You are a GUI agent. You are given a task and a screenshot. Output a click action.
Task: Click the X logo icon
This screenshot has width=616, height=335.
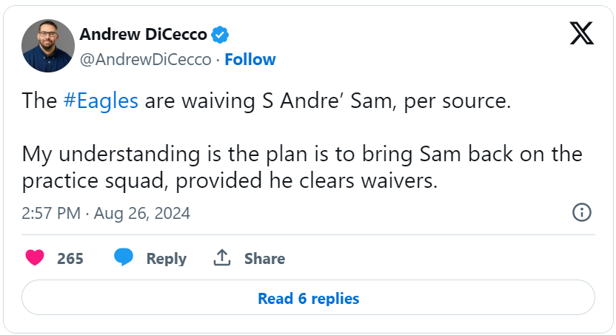pyautogui.click(x=581, y=33)
